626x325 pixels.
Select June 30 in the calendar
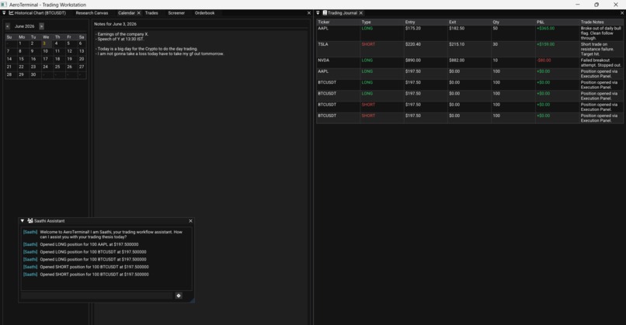pyautogui.click(x=33, y=74)
